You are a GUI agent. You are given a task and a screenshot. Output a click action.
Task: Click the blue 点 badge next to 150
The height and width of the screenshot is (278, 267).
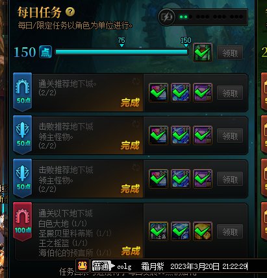45,52
